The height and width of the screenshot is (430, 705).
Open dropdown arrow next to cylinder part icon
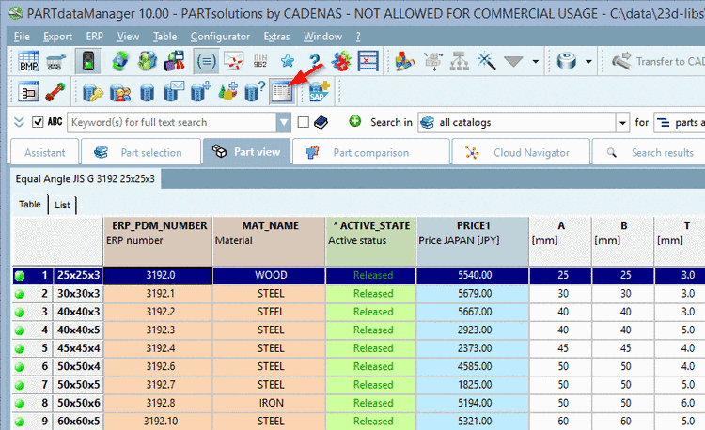588,61
